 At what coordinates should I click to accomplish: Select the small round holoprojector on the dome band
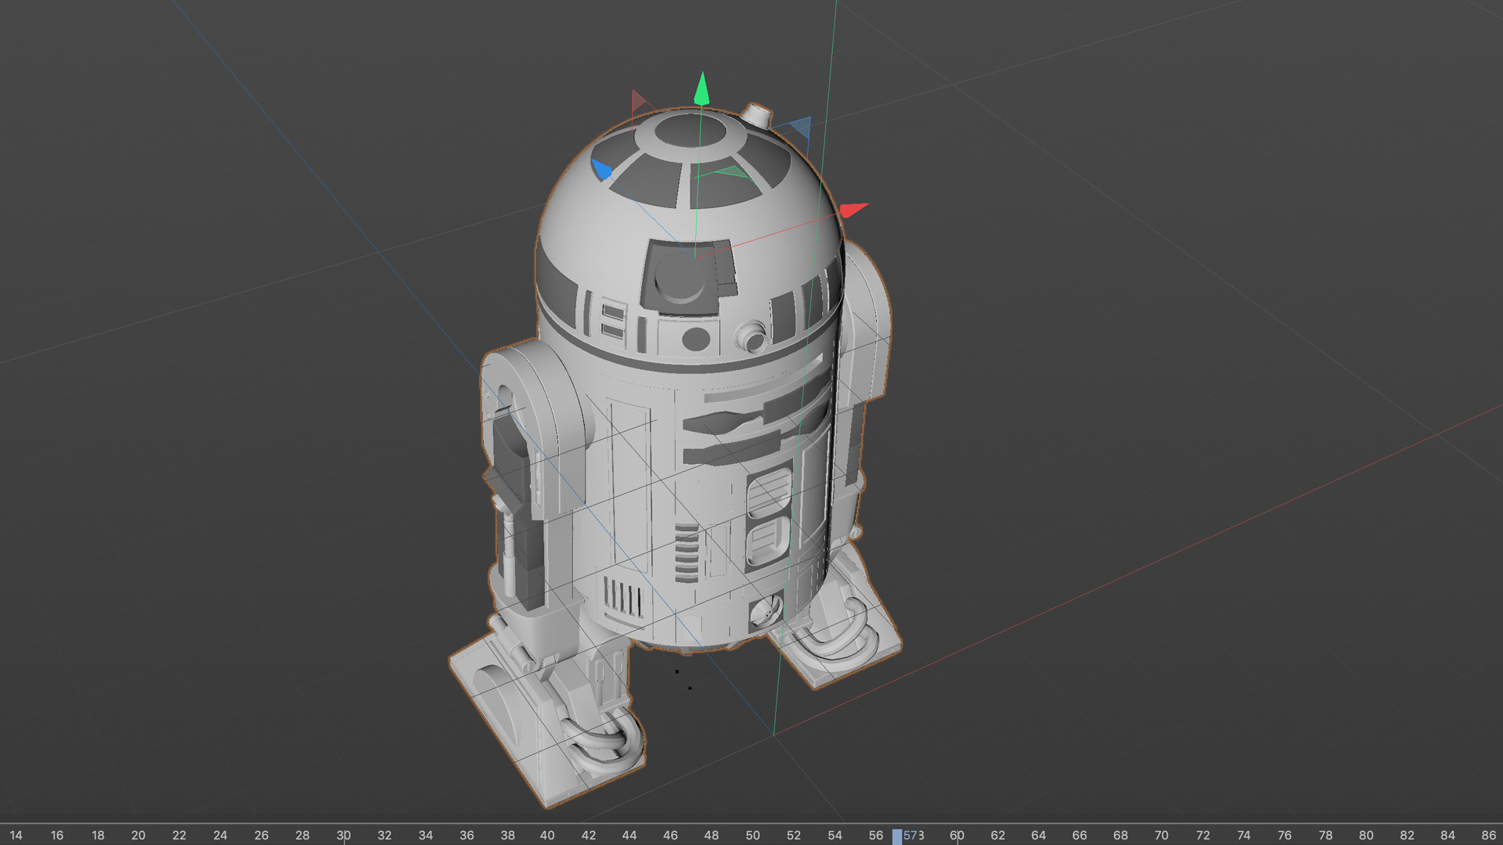pyautogui.click(x=752, y=338)
